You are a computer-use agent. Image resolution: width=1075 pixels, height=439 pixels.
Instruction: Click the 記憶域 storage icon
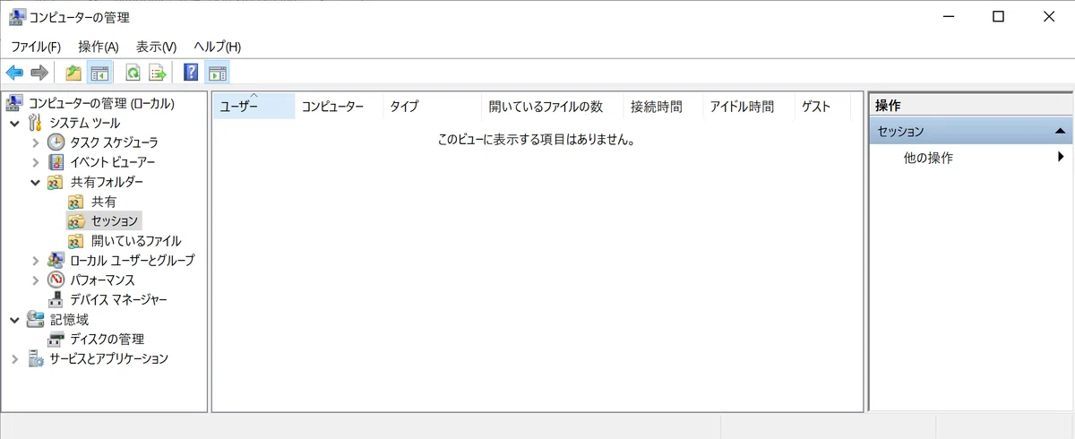click(x=35, y=319)
